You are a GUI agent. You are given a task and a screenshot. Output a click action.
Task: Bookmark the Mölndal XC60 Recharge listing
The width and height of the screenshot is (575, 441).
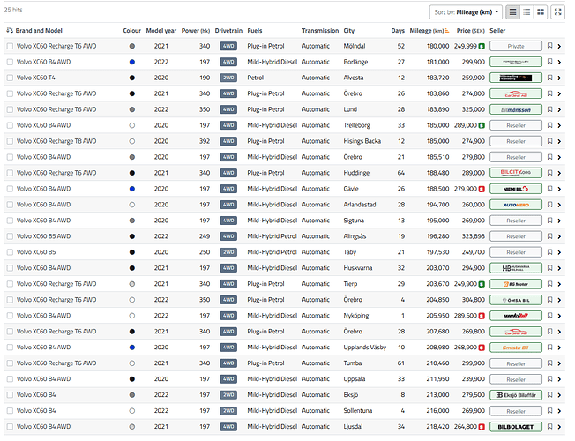click(549, 46)
